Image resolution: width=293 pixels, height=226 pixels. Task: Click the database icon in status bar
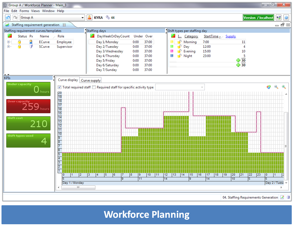[288, 197]
